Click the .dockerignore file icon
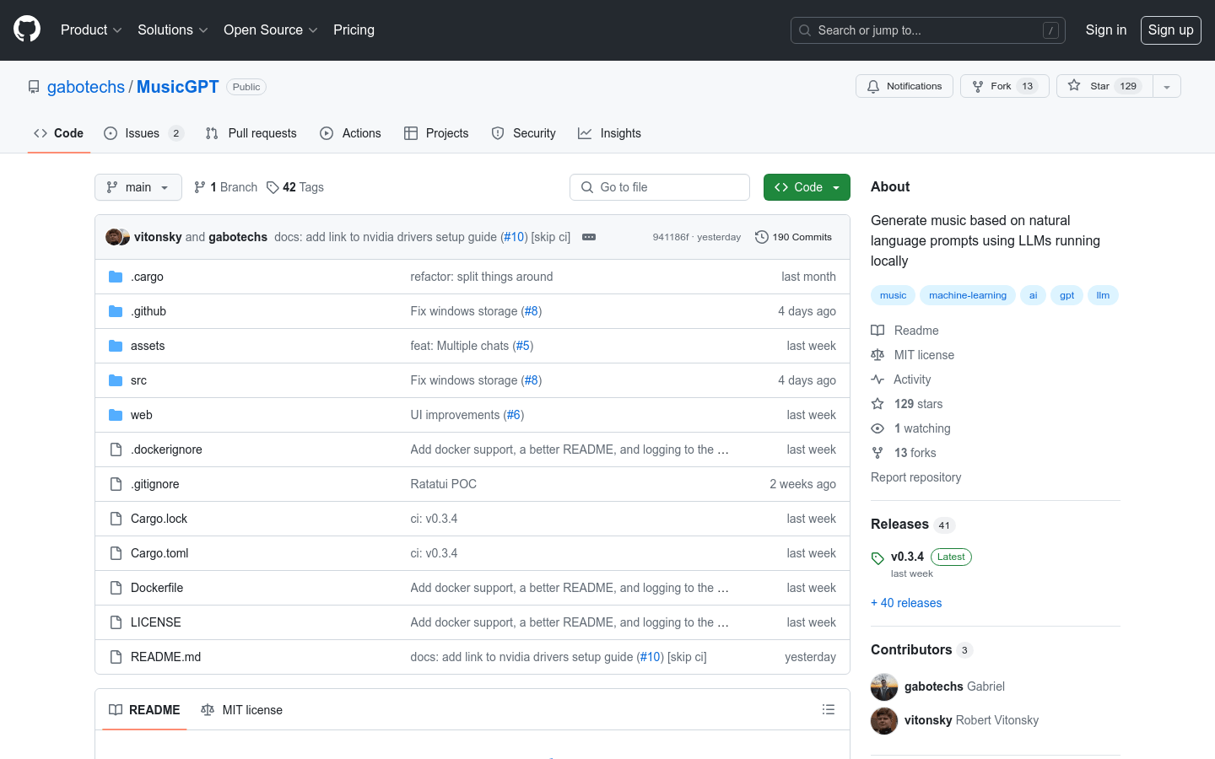 (116, 449)
